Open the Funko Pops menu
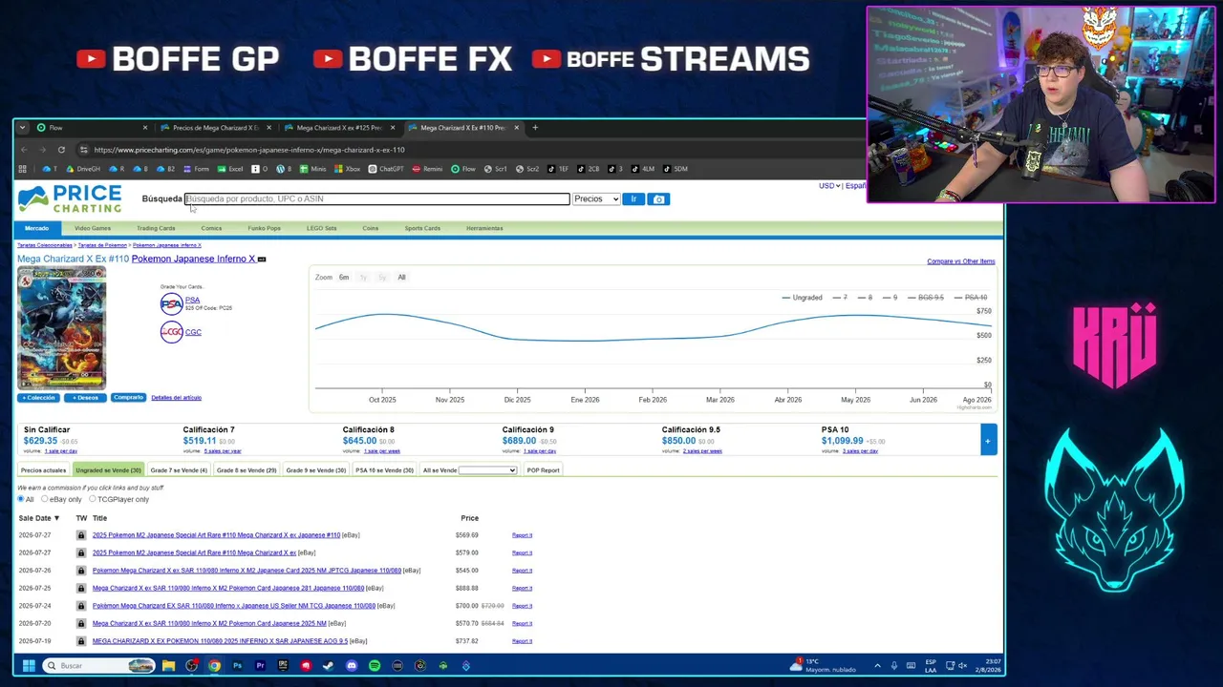 click(264, 228)
